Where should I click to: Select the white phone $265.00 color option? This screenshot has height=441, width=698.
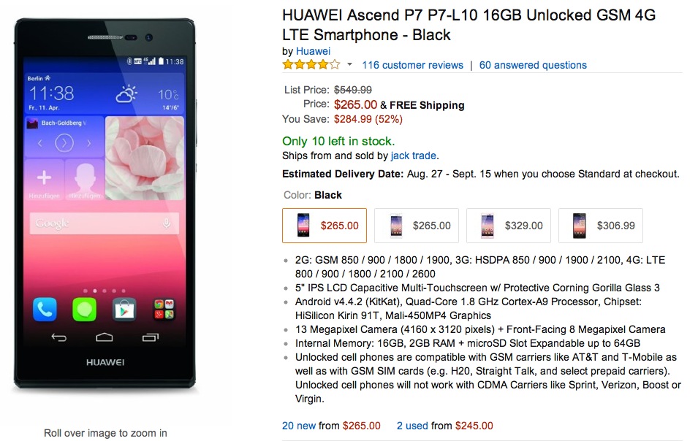pyautogui.click(x=417, y=226)
